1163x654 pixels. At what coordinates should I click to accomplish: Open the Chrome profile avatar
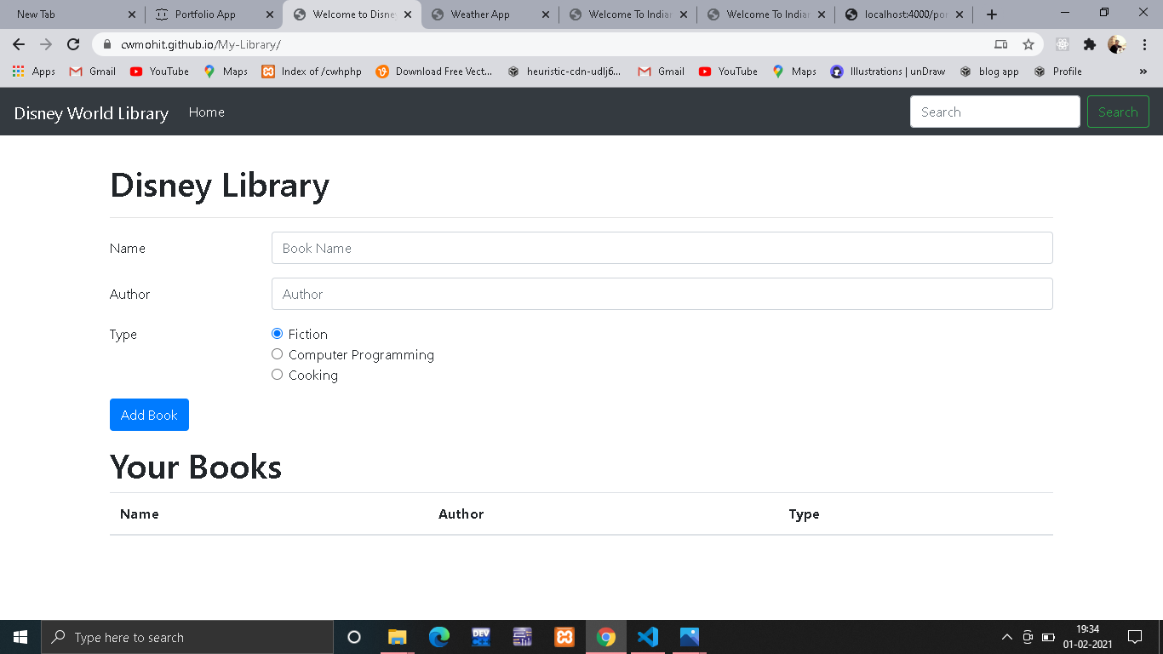pos(1117,44)
